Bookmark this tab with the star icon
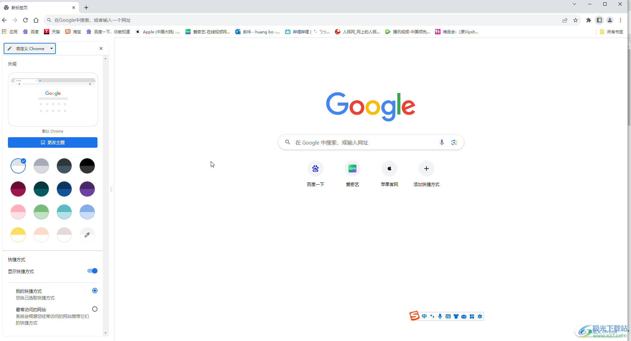Screen dimensions: 631x341 click(575, 20)
